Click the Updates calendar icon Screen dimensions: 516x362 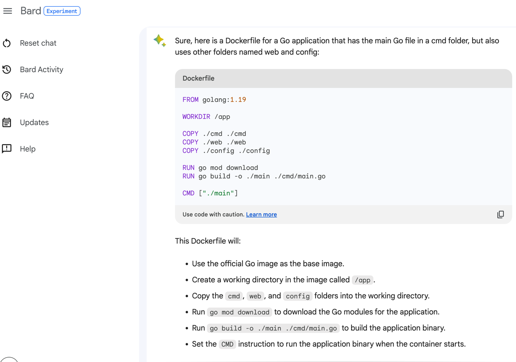click(x=7, y=122)
